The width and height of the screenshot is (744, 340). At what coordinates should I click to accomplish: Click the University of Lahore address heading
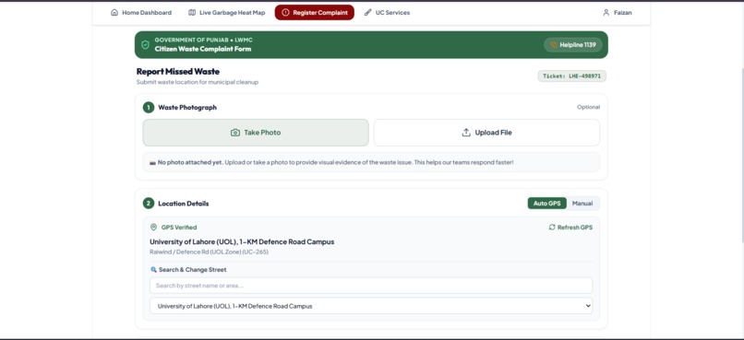pos(242,241)
